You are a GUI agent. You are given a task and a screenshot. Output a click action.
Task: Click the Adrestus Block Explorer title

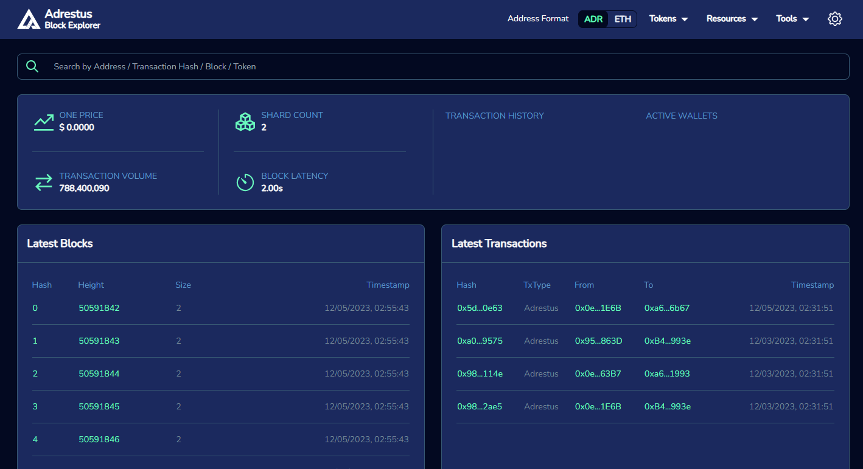[72, 19]
